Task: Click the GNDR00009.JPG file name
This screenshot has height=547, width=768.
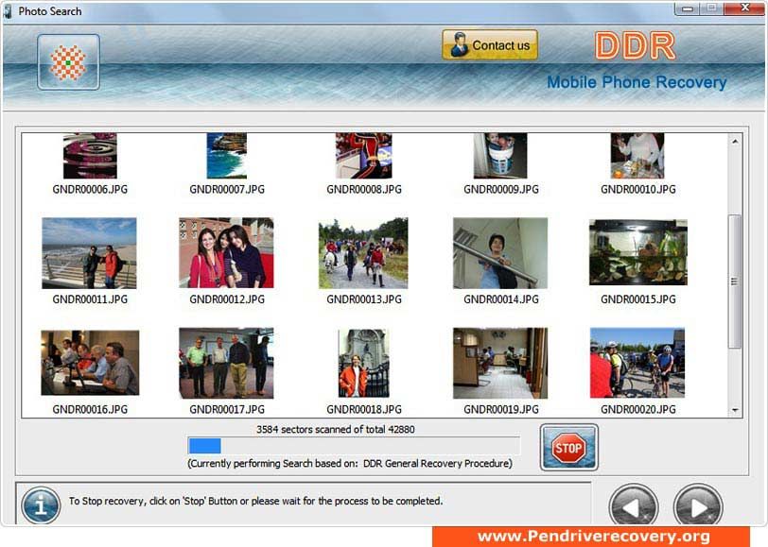Action: (501, 189)
